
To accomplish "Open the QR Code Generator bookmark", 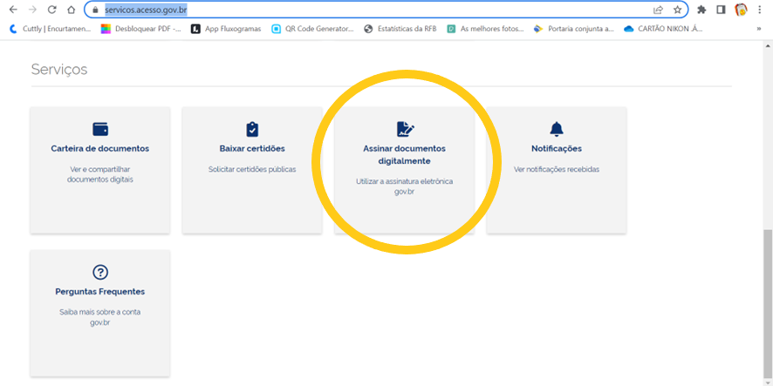I will click(312, 28).
